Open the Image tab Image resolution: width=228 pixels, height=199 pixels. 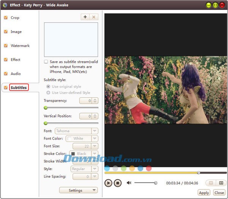click(16, 32)
